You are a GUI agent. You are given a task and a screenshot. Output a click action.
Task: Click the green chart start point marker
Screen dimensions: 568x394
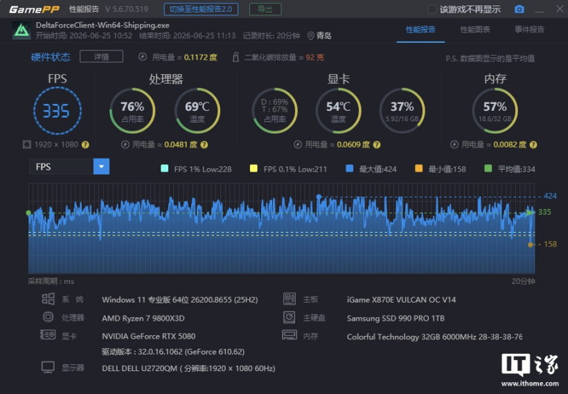pyautogui.click(x=28, y=213)
